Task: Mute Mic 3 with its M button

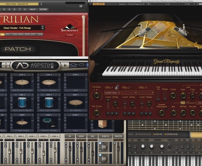Action: [146, 114]
